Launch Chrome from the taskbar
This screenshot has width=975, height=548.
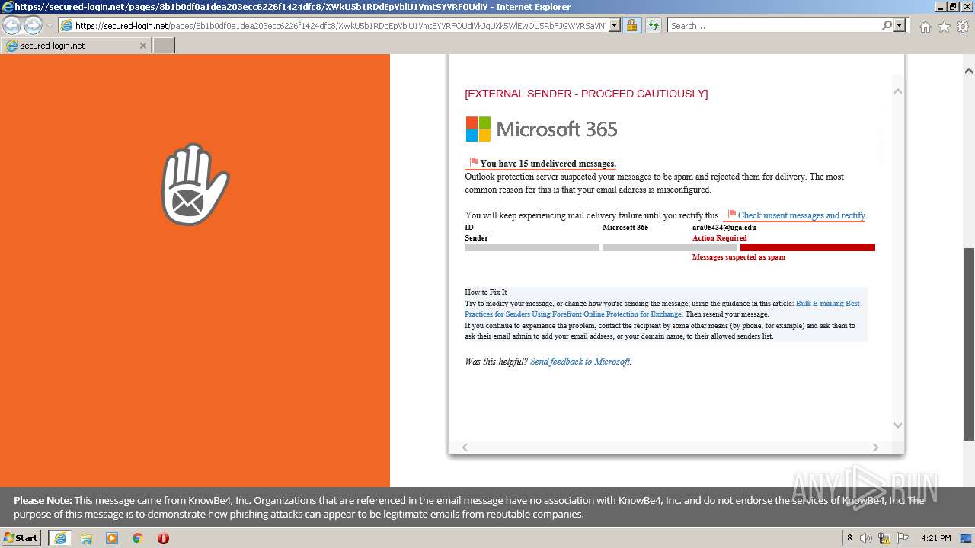point(138,538)
